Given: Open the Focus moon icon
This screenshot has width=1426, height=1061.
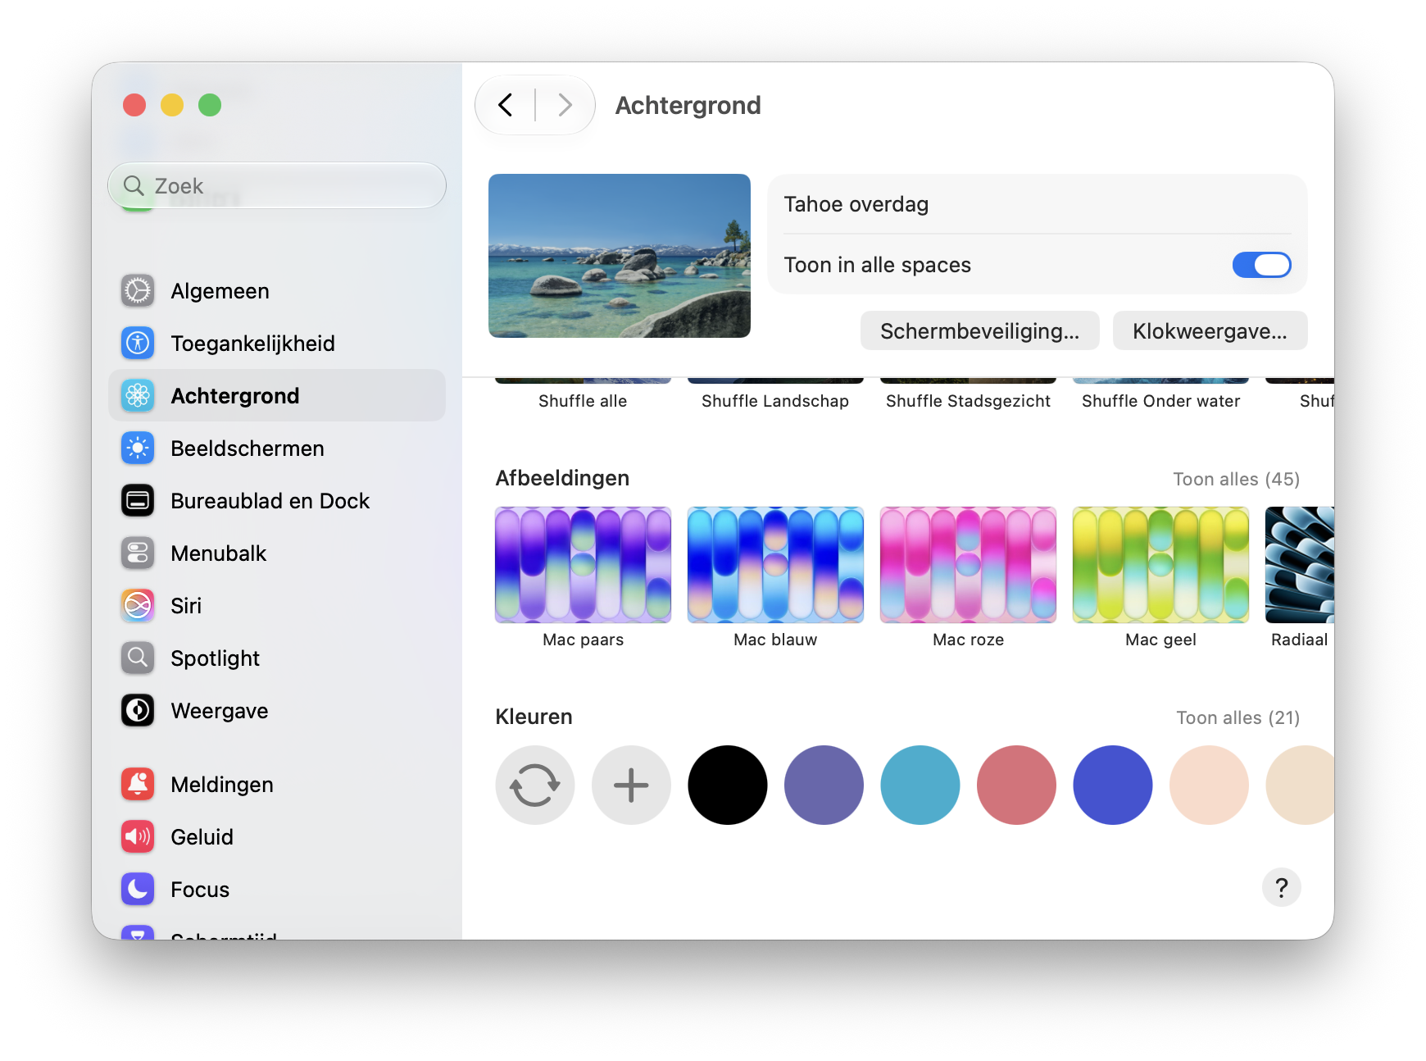Looking at the screenshot, I should click(x=138, y=890).
